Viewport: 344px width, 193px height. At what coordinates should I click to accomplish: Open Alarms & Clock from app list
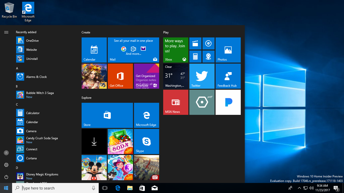point(45,77)
